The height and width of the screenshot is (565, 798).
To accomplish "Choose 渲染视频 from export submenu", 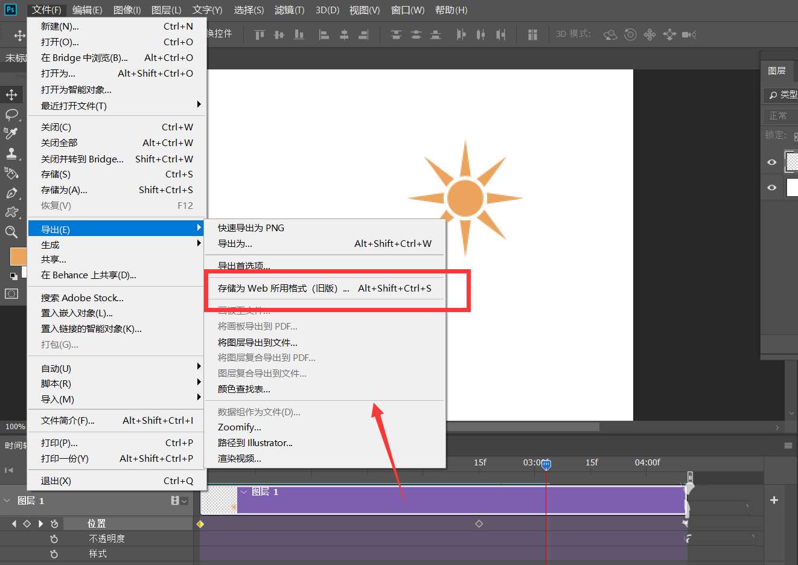I will [x=325, y=459].
